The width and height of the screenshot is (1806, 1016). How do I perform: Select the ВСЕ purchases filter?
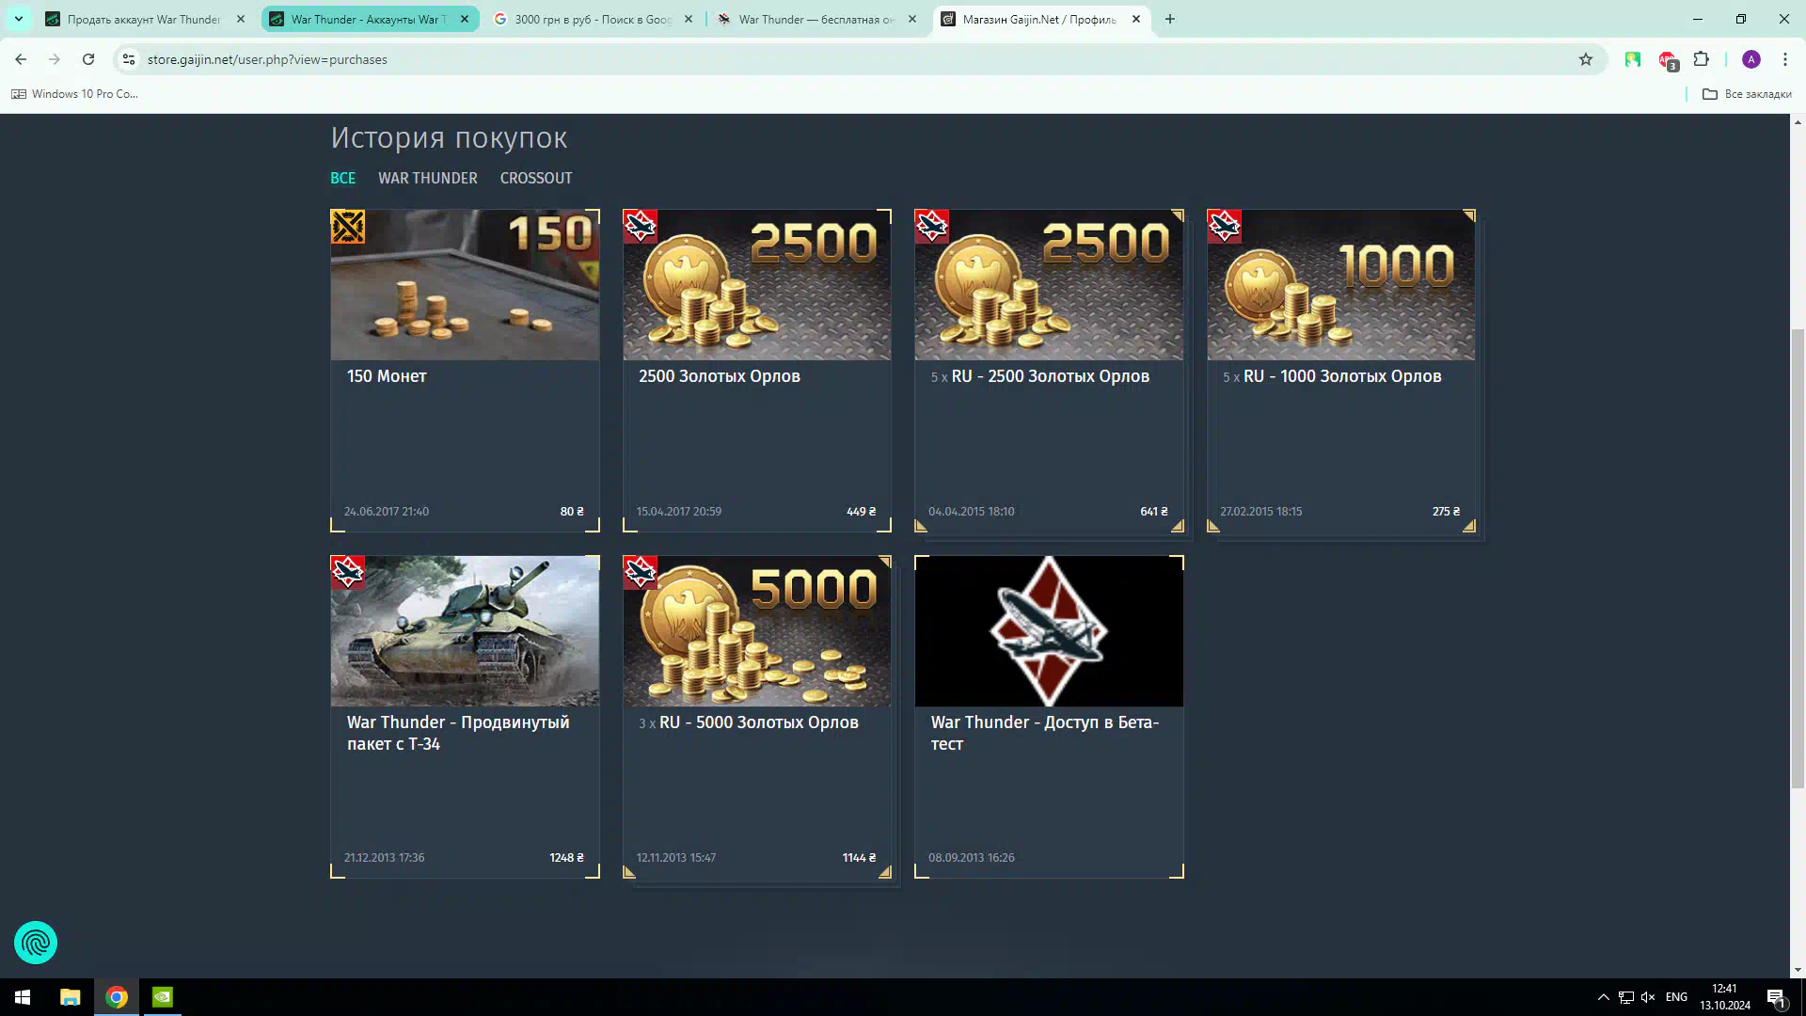(x=342, y=178)
